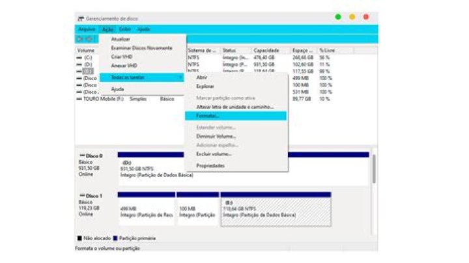Click the 102,60 GB free space cell
This screenshot has width=469, height=263.
click(303, 64)
